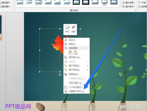This screenshot has width=147, height=111.
Task: Open the Picture Styles dialog launcher
Action: [x=136, y=11]
